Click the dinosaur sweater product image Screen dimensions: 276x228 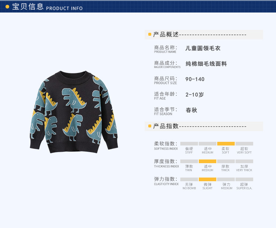pos(74,112)
